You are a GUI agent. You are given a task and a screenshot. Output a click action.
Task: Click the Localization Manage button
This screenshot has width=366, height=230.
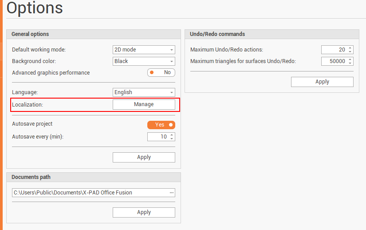tap(144, 104)
